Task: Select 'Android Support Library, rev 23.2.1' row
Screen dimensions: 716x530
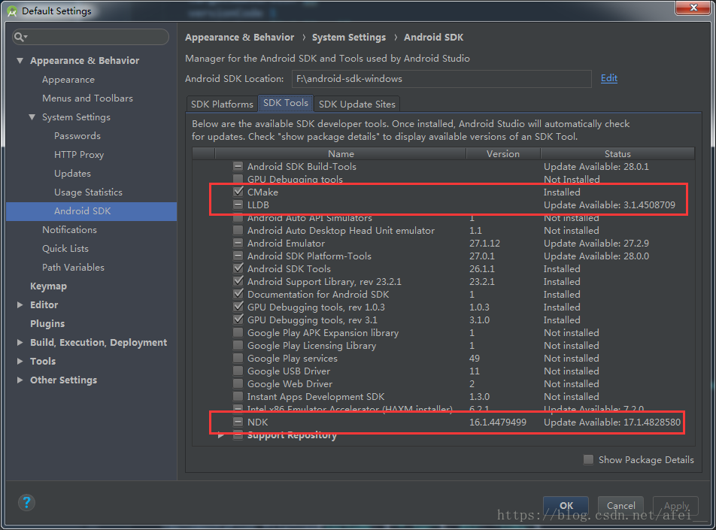Action: coord(444,282)
